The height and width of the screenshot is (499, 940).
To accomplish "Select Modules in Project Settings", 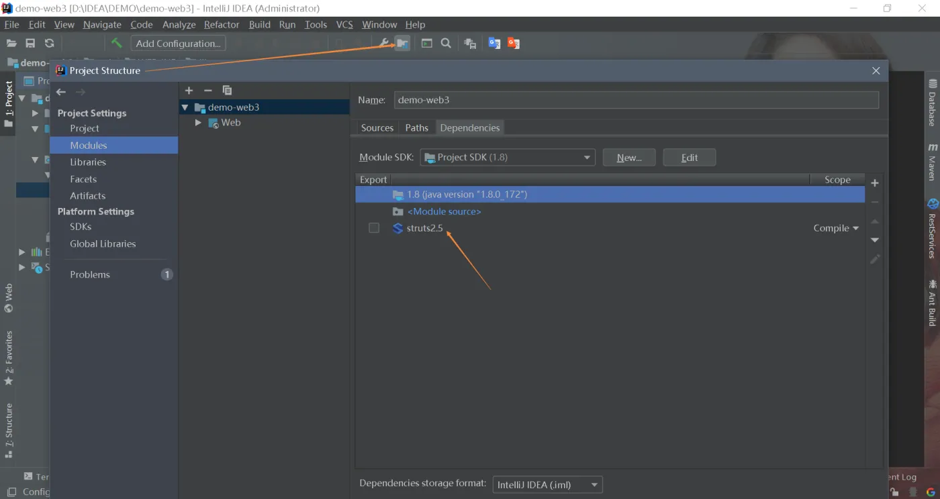I will click(x=114, y=145).
